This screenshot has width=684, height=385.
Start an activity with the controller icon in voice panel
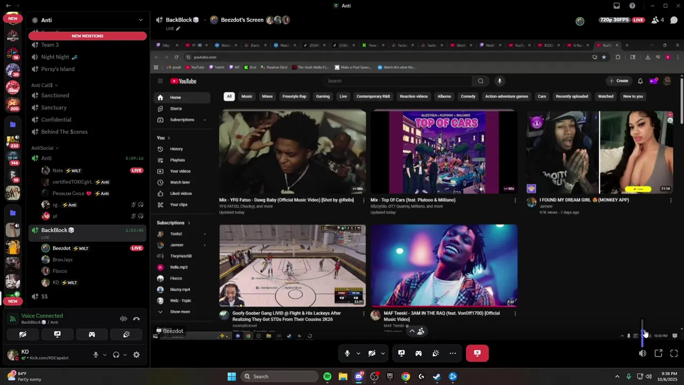(92, 334)
